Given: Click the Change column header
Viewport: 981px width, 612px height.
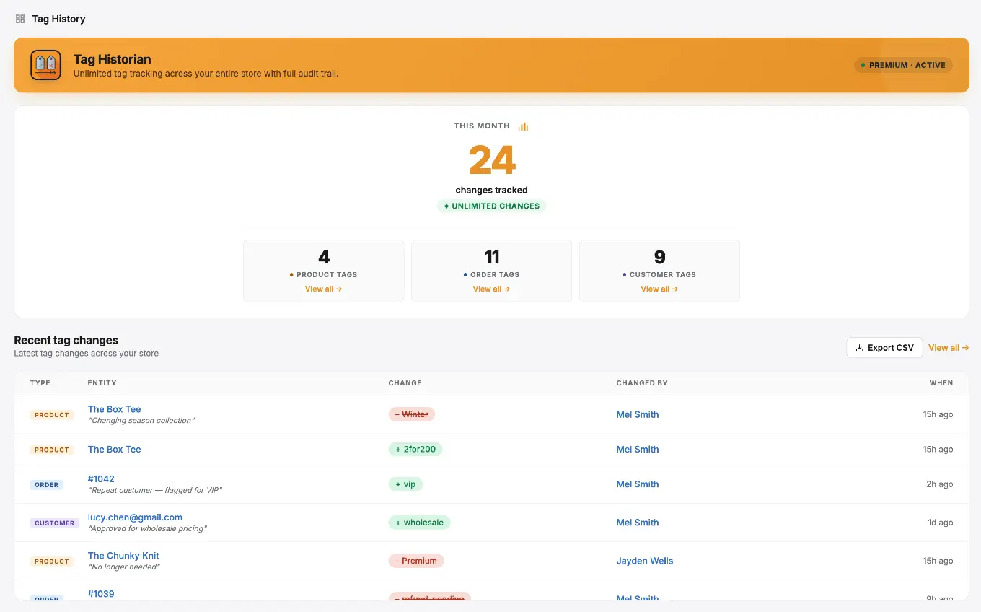Looking at the screenshot, I should tap(405, 383).
